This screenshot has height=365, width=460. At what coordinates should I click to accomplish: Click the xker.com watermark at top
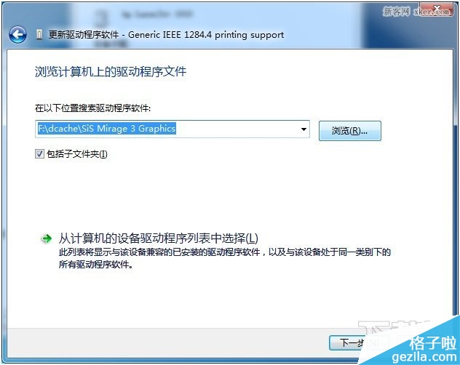click(x=431, y=12)
